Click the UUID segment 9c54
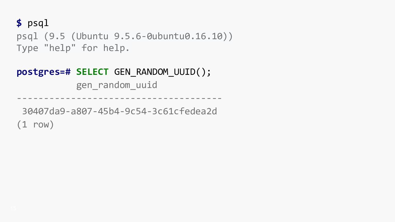The image size is (395, 222). [136, 112]
